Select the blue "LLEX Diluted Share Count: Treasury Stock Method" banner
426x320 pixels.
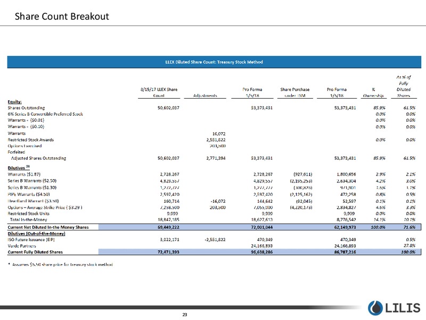[x=214, y=62]
